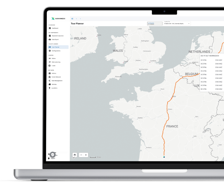The width and height of the screenshot is (224, 192).
Task: Toggle the sidebar panel icon
Action: (x=72, y=19)
